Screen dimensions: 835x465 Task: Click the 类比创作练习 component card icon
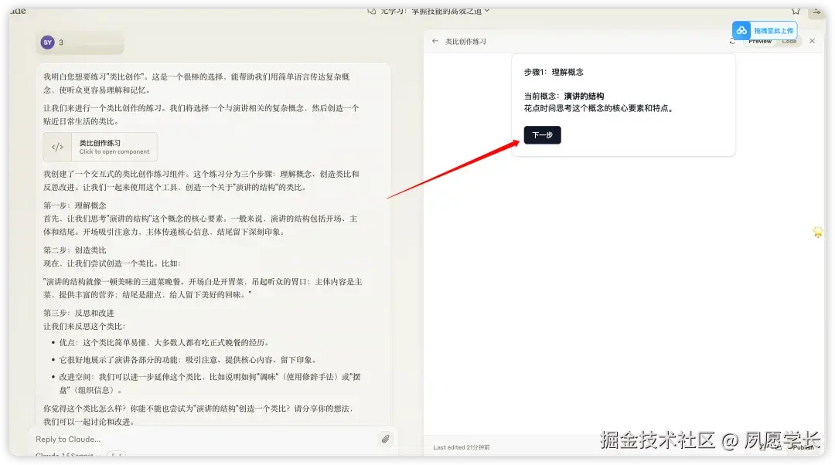pos(58,147)
